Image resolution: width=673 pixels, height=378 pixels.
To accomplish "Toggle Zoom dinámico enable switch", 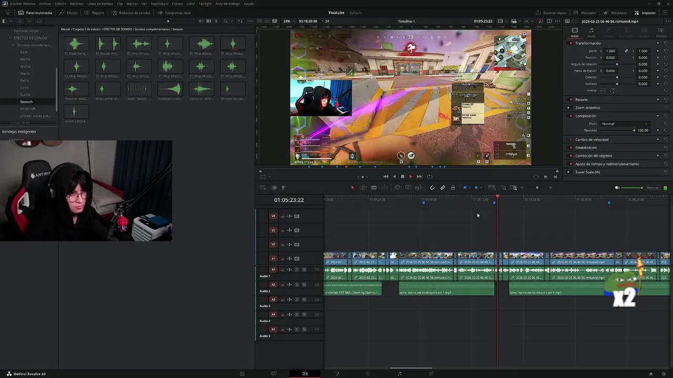I will click(x=570, y=108).
